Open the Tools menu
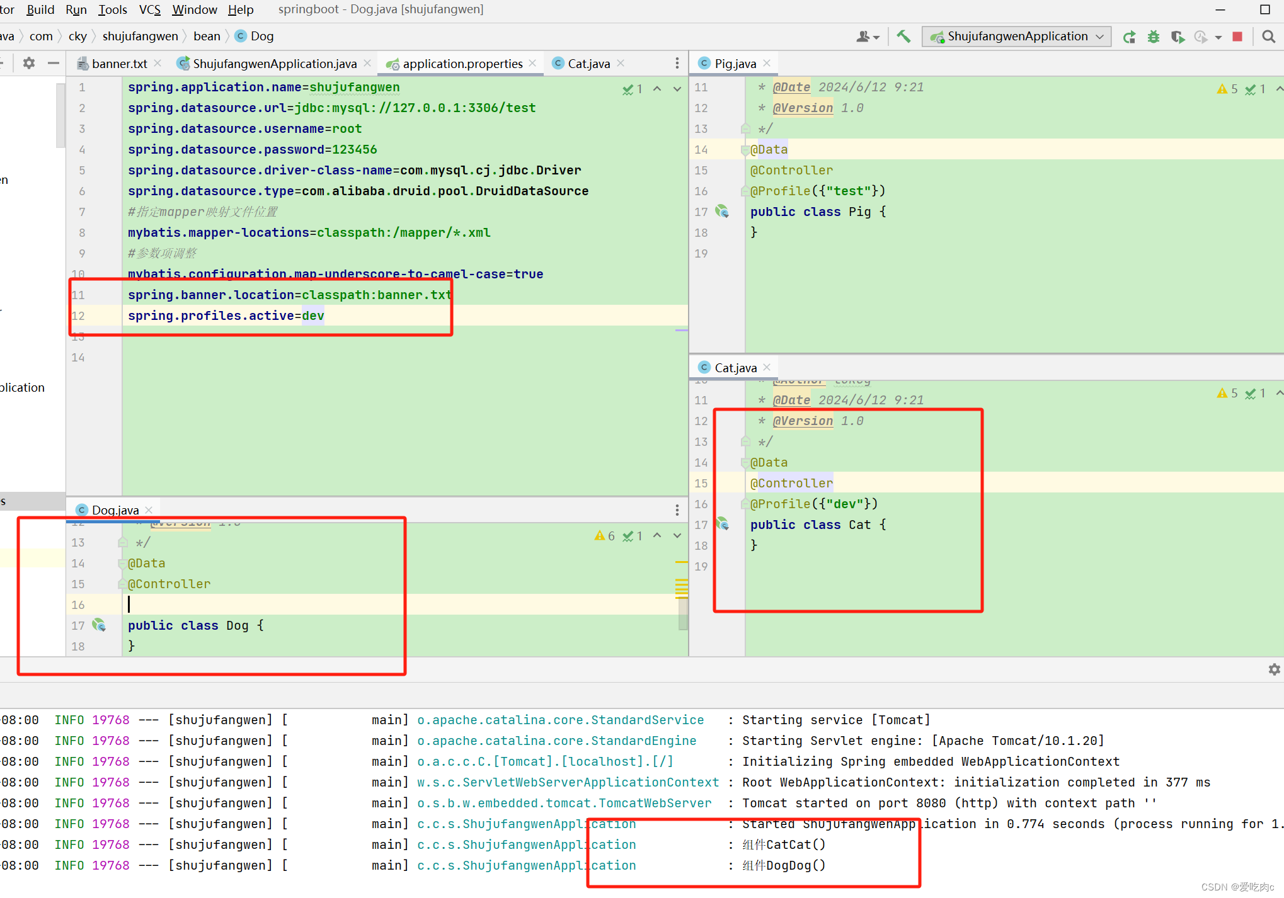 pos(113,9)
